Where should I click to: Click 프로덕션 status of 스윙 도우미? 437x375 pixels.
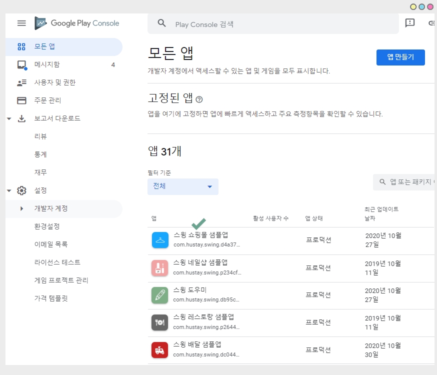pyautogui.click(x=318, y=295)
